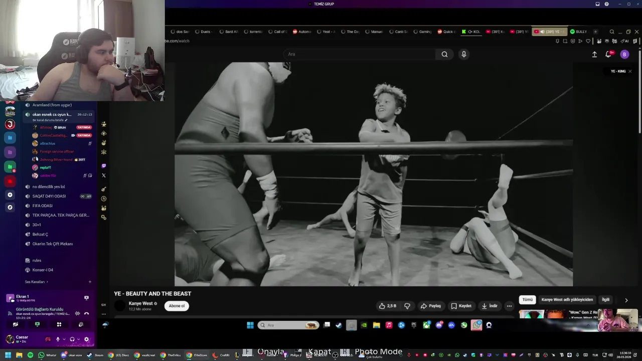
Task: Open the purple B account avatar
Action: (624, 54)
